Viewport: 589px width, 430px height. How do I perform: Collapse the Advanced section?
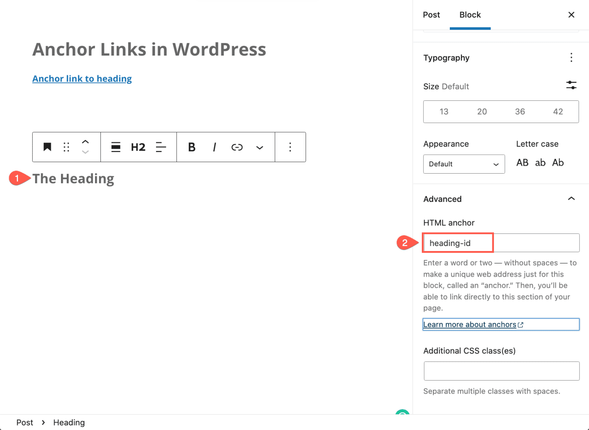coord(571,199)
